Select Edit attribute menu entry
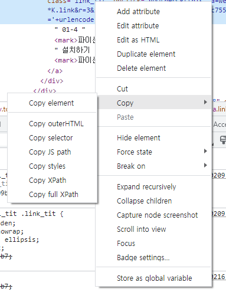The image size is (226, 292). 153,26
